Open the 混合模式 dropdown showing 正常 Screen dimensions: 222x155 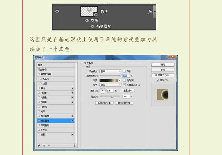(110, 71)
